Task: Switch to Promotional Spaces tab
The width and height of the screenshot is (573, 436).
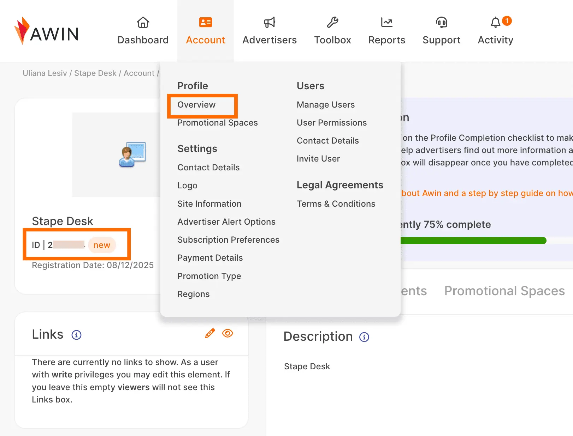Action: point(504,291)
